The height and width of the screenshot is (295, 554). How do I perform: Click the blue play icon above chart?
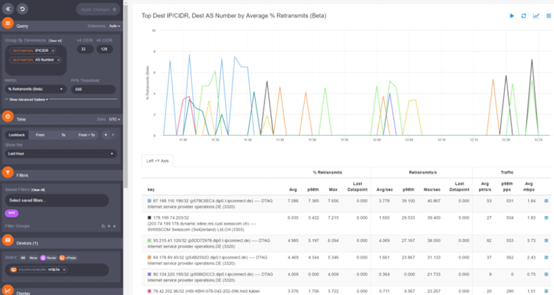click(x=512, y=16)
